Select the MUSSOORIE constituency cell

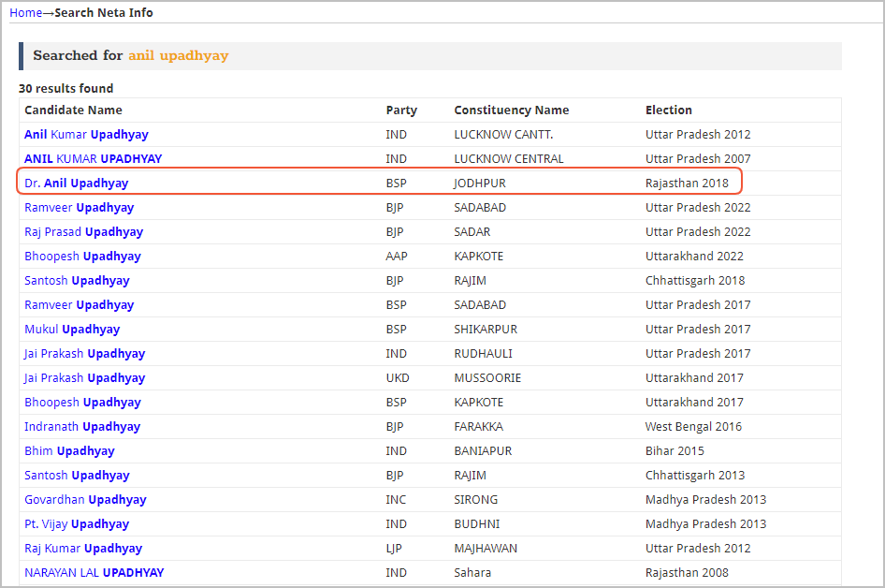[487, 377]
